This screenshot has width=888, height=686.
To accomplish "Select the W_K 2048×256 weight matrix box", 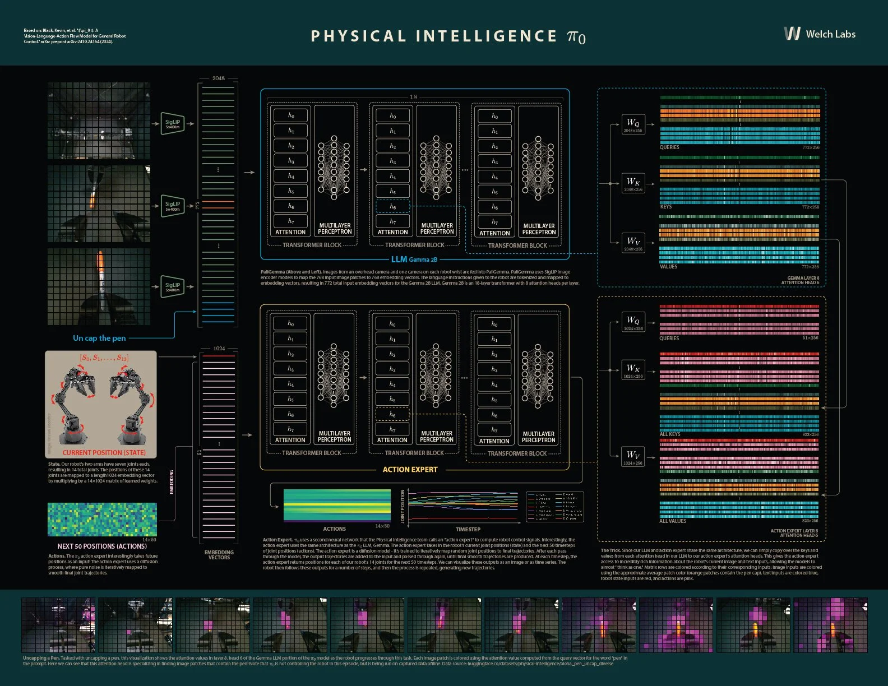I will [633, 183].
